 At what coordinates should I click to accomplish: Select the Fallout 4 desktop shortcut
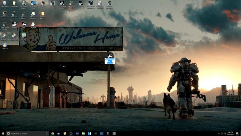click(5, 46)
